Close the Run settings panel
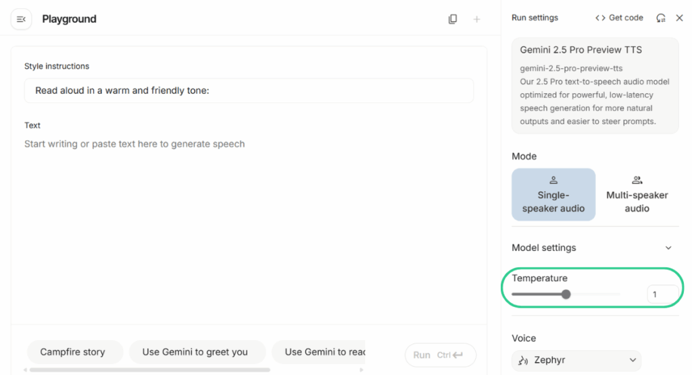The image size is (692, 375). click(679, 18)
